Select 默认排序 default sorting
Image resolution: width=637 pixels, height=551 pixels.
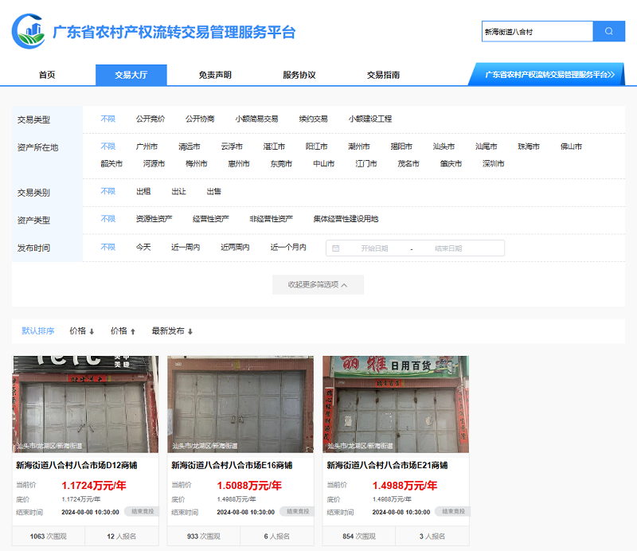pos(38,331)
